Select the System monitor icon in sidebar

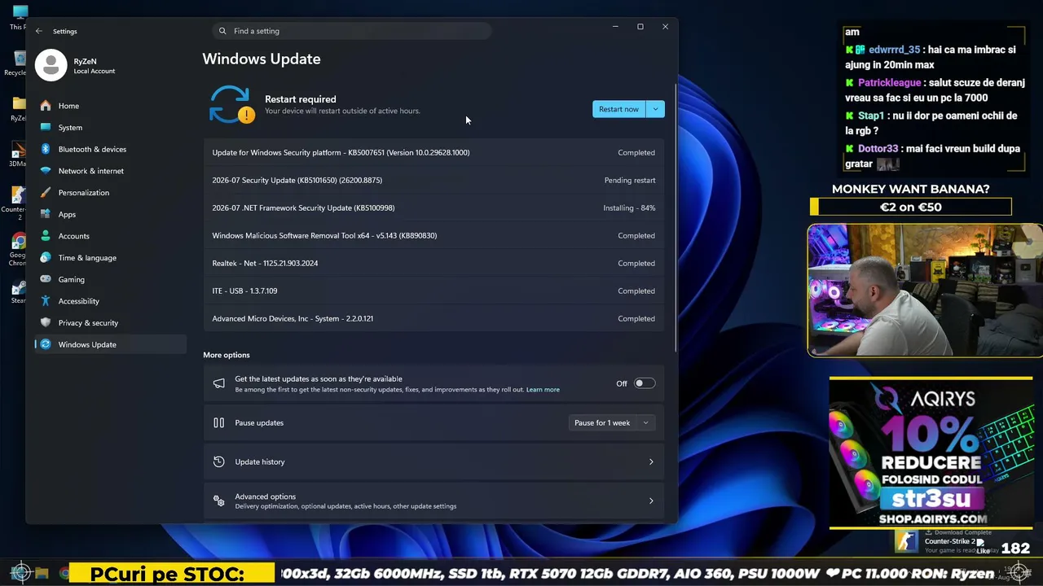[46, 127]
